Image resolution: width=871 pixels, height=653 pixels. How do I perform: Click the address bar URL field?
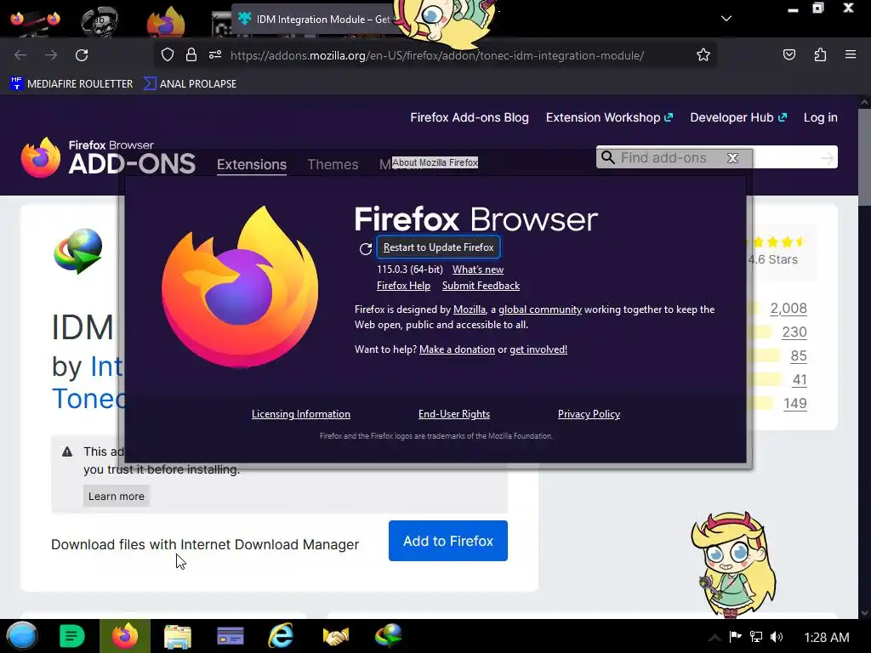436,55
